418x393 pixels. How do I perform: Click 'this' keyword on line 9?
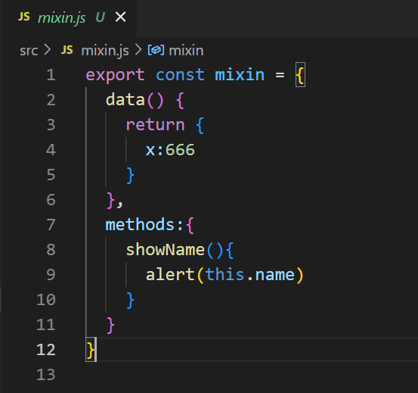pyautogui.click(x=224, y=274)
